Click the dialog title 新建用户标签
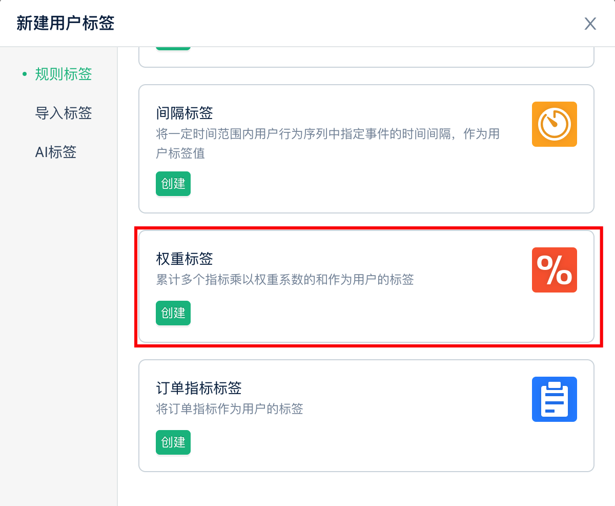This screenshot has height=506, width=615. 66,24
